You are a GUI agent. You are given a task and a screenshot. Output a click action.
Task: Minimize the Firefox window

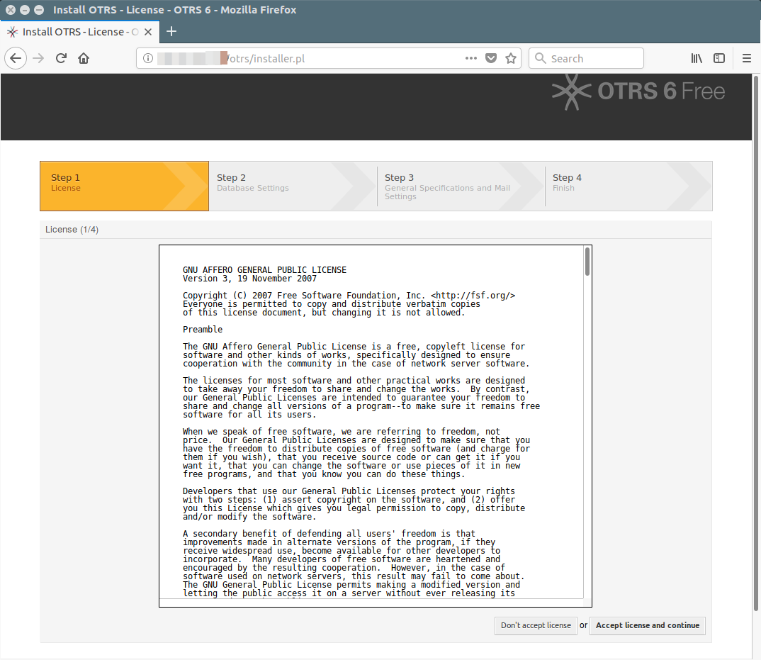(x=25, y=10)
